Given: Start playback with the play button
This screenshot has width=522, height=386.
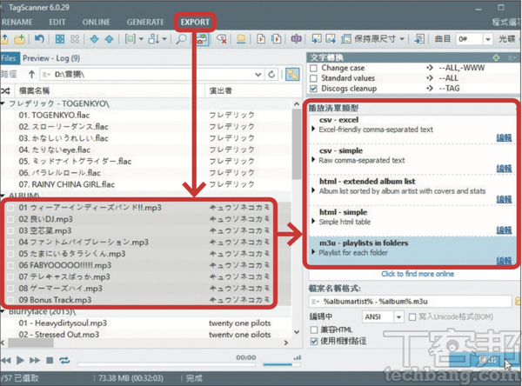Looking at the screenshot, I should 20,361.
